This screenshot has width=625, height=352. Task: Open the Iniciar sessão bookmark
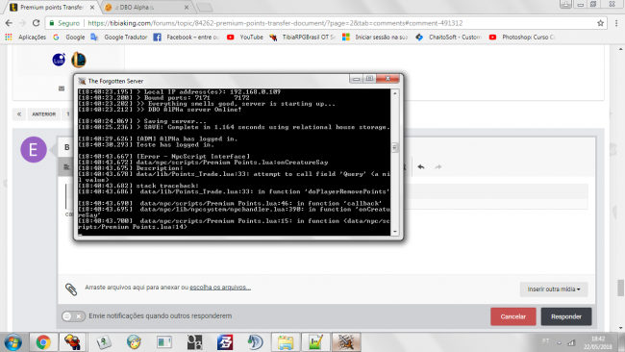pos(375,38)
